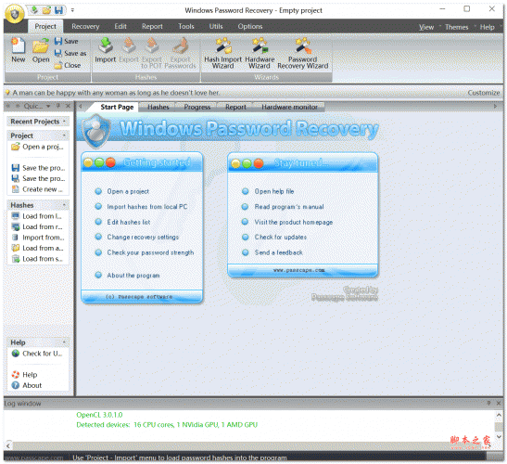
Task: Click Send a feedback link
Action: click(279, 252)
